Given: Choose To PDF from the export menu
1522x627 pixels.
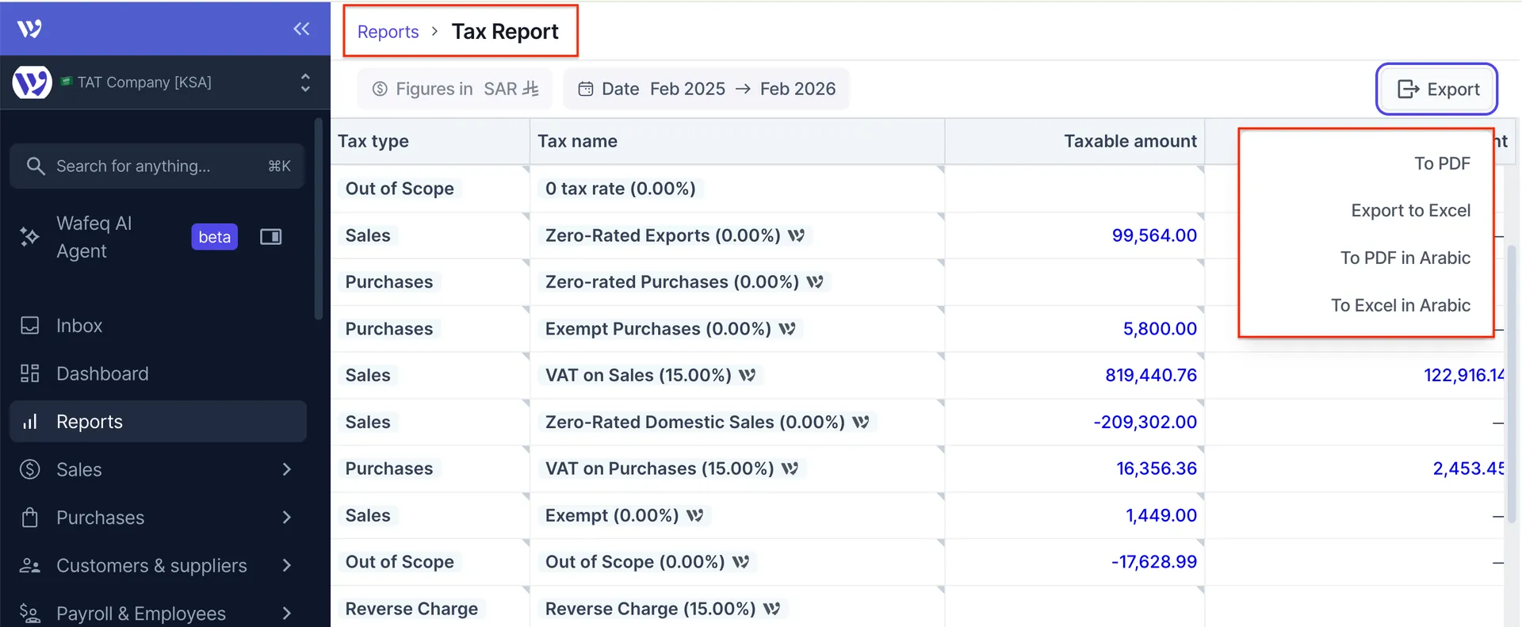Looking at the screenshot, I should 1442,163.
